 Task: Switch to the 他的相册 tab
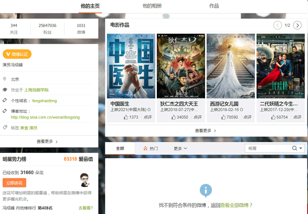(152, 6)
